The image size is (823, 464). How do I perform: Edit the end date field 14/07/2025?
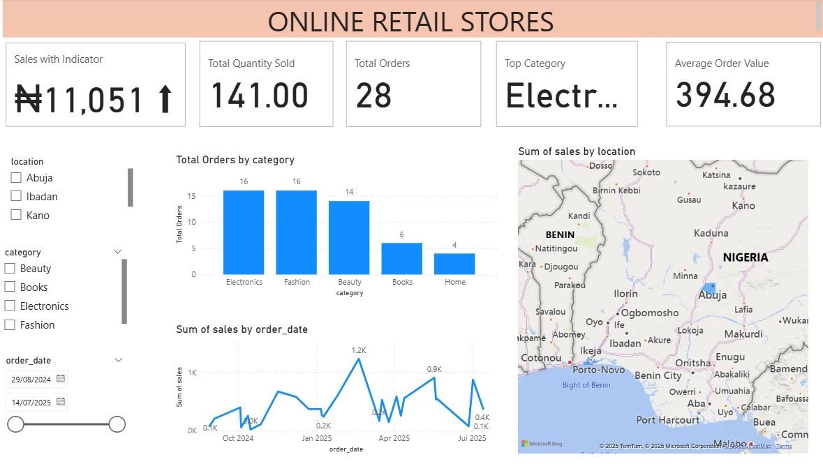click(31, 402)
